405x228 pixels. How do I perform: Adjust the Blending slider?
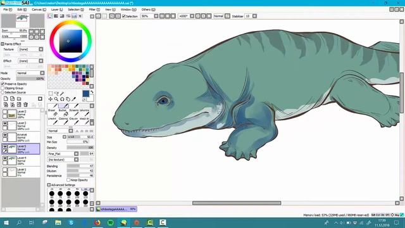click(x=80, y=166)
